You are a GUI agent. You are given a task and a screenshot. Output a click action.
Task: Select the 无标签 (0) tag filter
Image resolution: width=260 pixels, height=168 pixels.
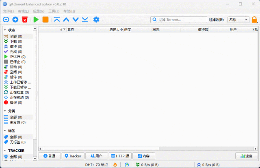click(18, 142)
